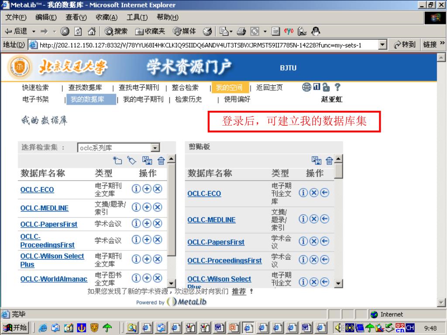The height and width of the screenshot is (335, 447).
Task: Click the left list scrollbar down arrow
Action: [171, 283]
